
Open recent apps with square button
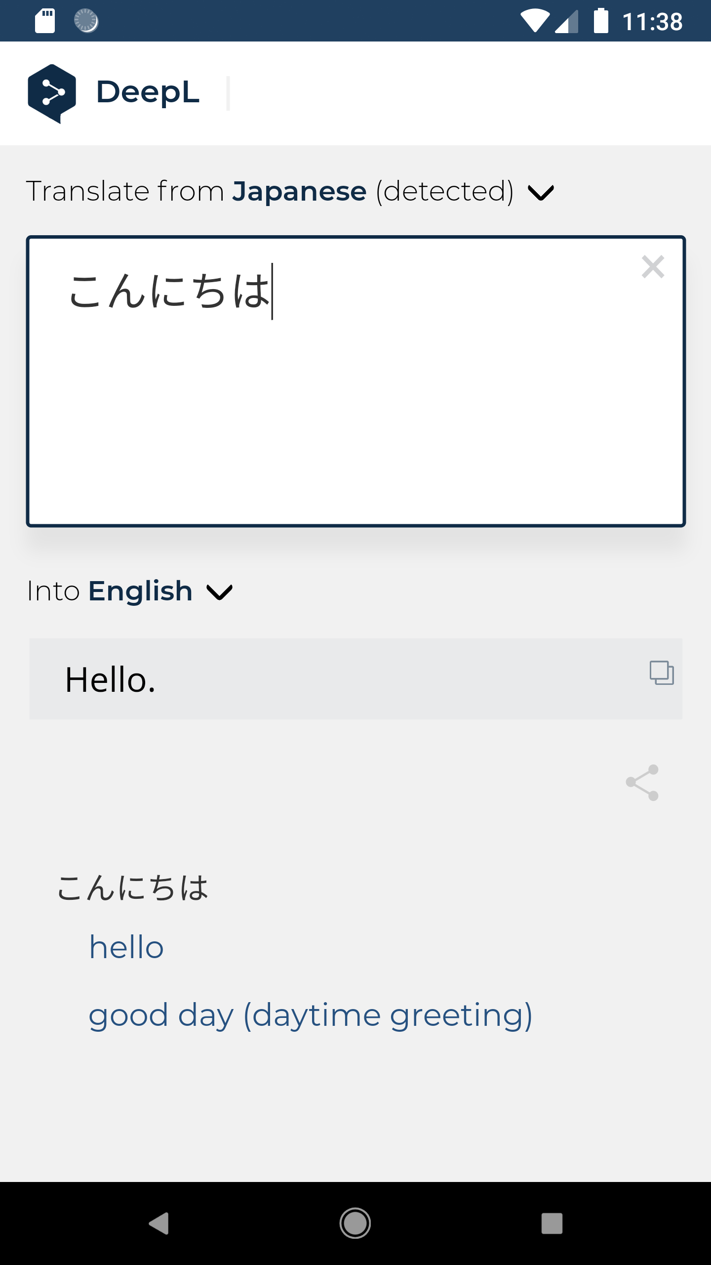pyautogui.click(x=552, y=1223)
